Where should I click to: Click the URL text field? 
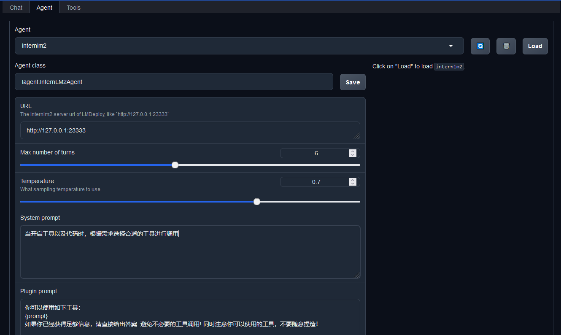pos(190,130)
